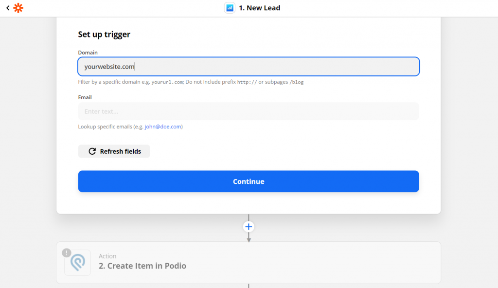Click the downward arrow connector below plus
Screen dimensions: 498x288
tap(249, 238)
